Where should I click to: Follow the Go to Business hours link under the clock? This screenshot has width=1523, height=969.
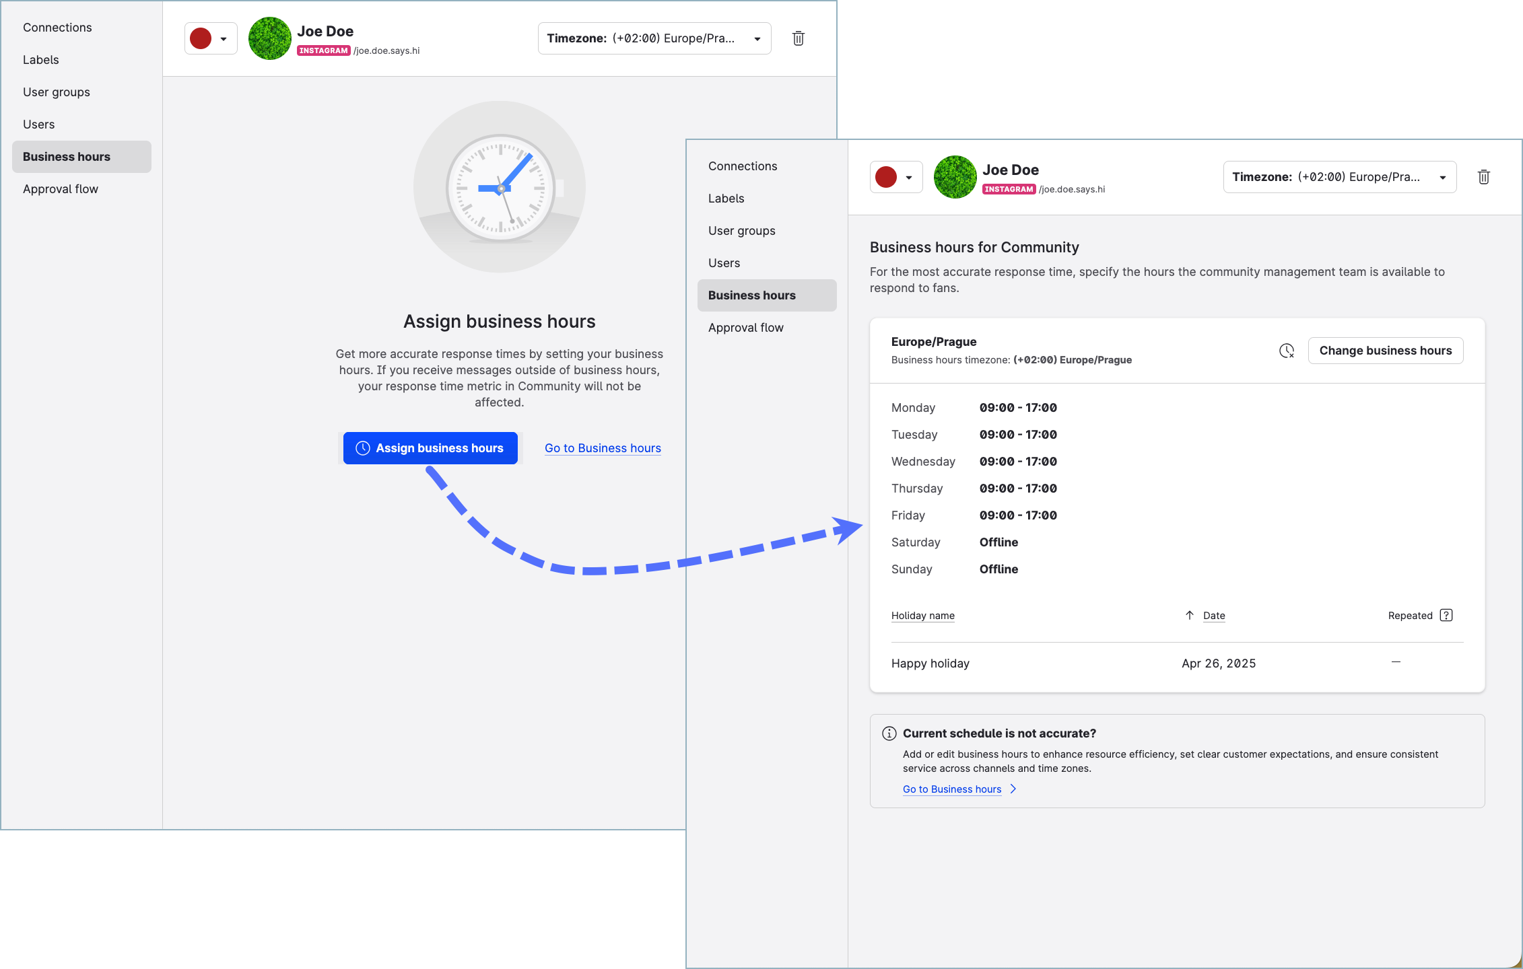click(x=603, y=448)
